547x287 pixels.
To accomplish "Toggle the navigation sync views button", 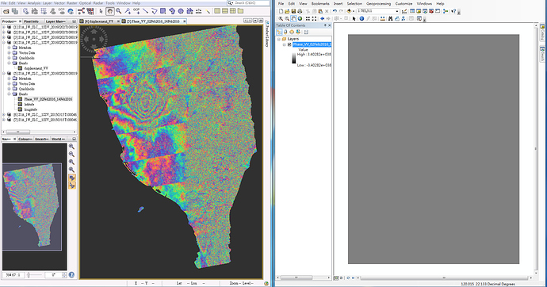I will tap(72, 178).
